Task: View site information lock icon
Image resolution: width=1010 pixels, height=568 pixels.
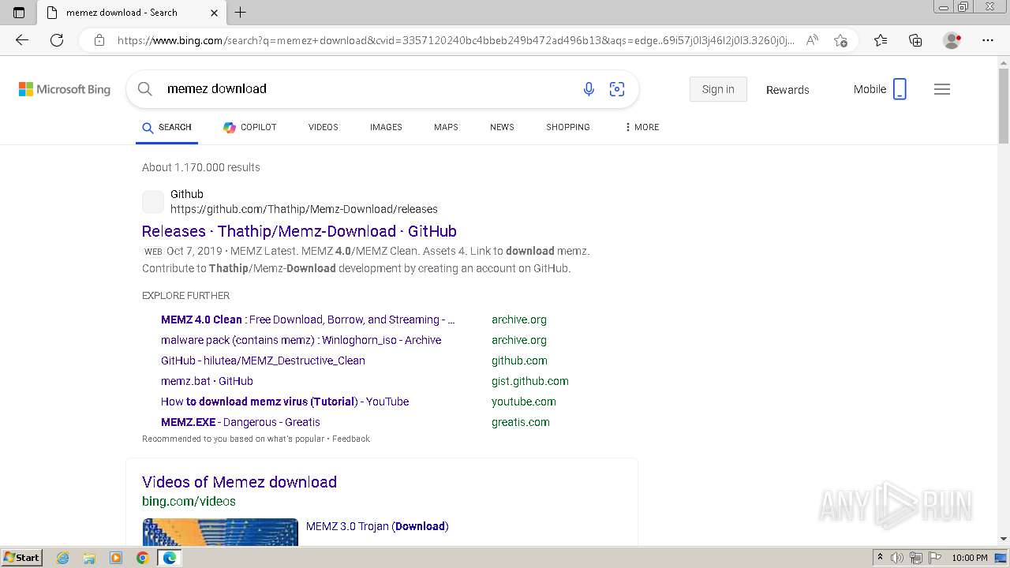Action: pos(99,40)
